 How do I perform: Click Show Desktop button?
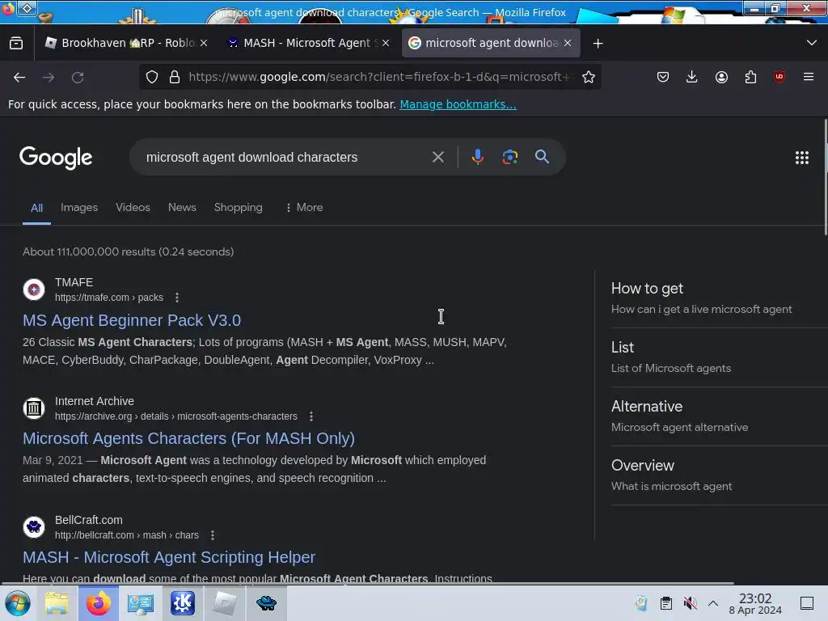(x=807, y=603)
